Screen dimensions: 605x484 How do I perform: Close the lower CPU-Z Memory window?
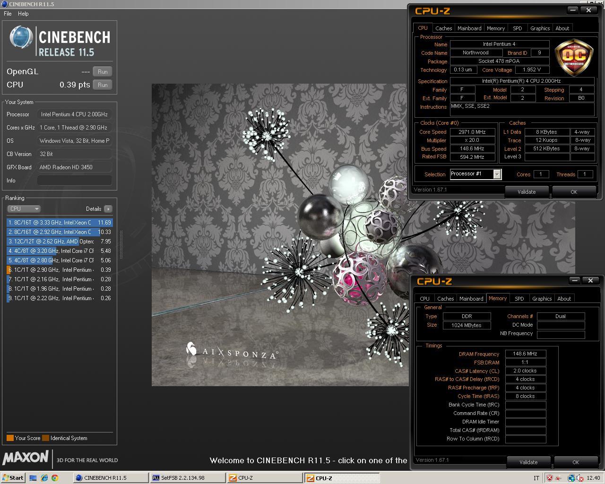[x=591, y=280]
